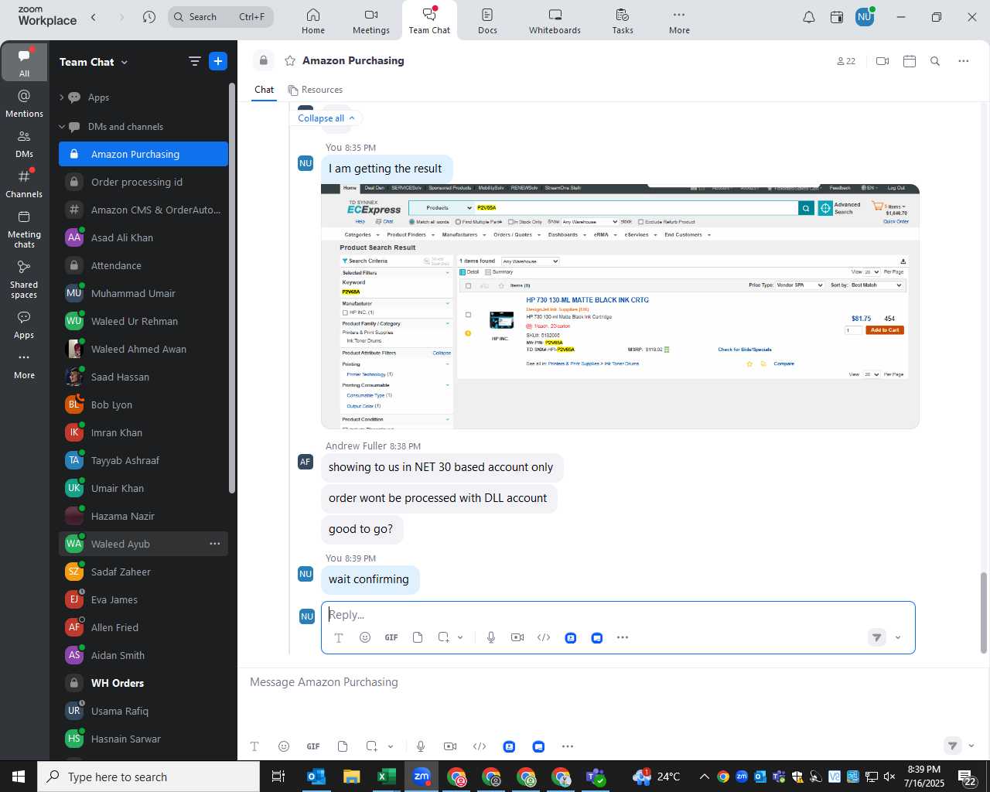Collapse all thread replies

pos(326,118)
